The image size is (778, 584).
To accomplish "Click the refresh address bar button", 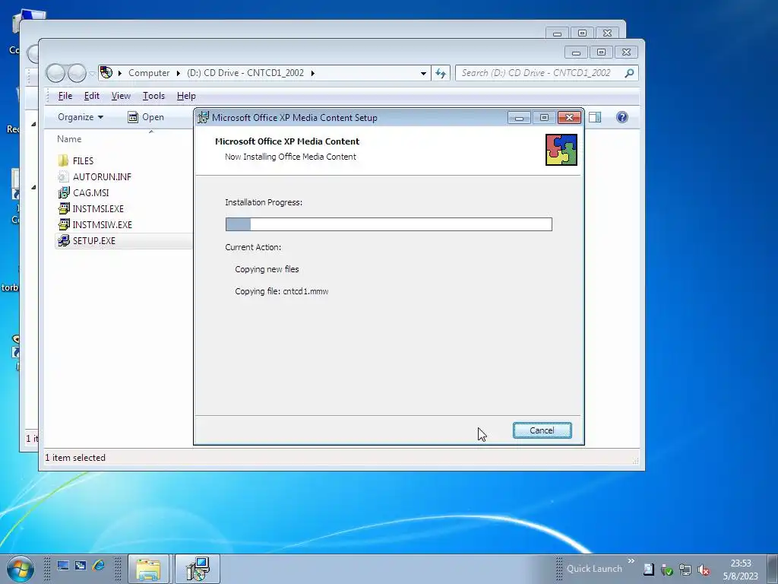I will (x=441, y=73).
